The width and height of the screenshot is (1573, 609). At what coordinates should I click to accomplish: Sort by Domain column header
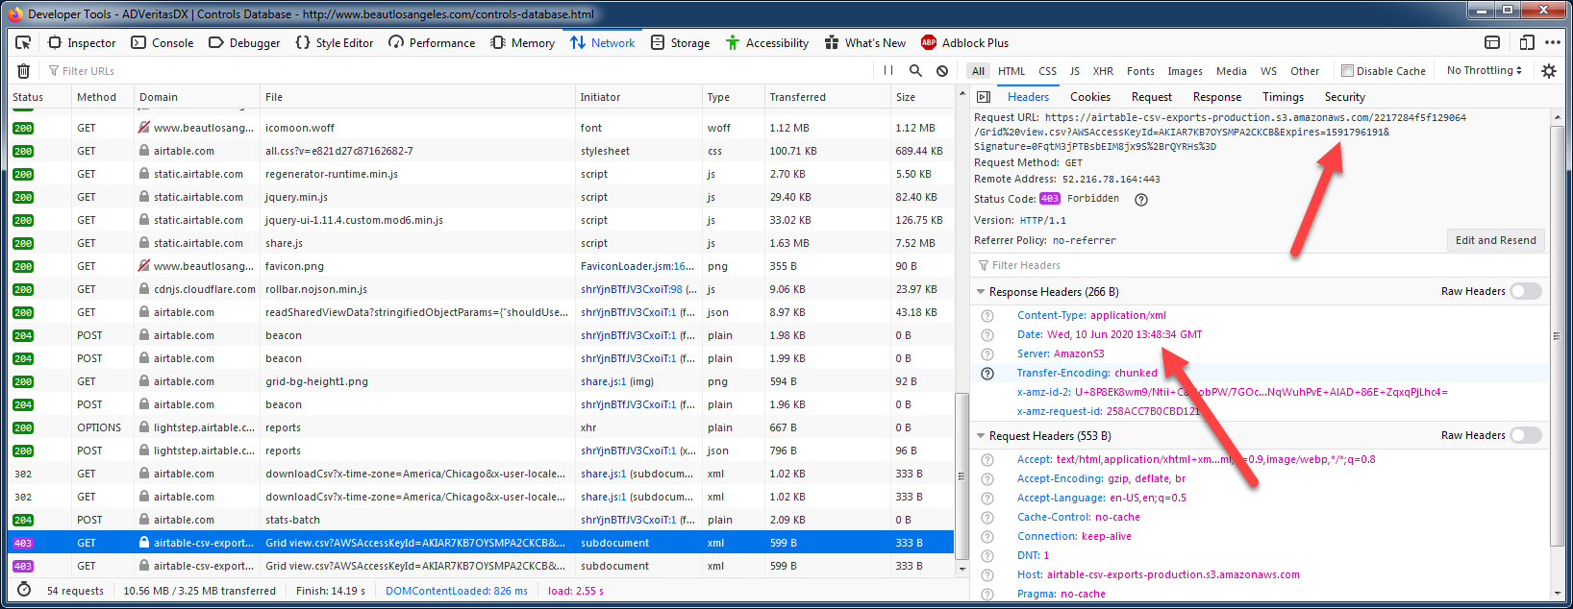coord(197,97)
